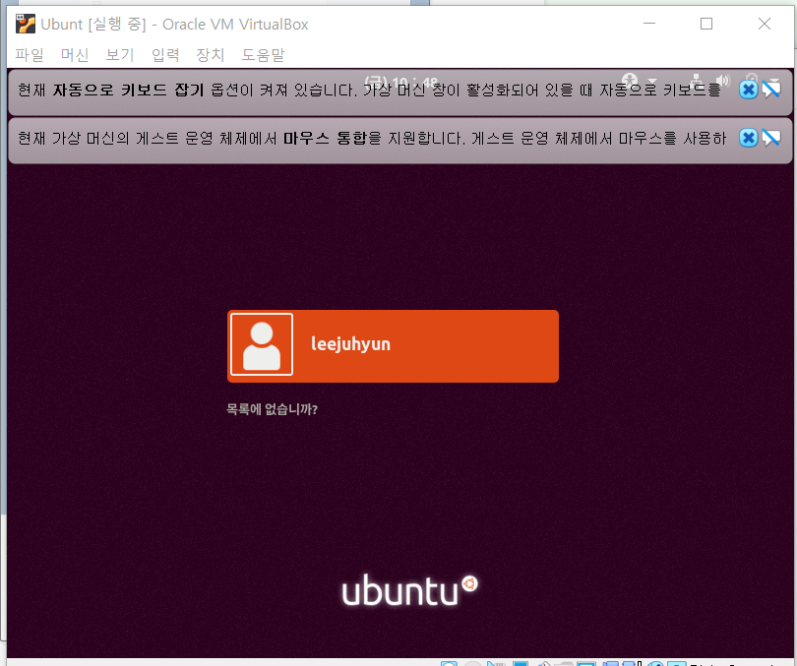797x666 pixels.
Task: Click the leejuhyun user avatar
Action: coord(262,344)
